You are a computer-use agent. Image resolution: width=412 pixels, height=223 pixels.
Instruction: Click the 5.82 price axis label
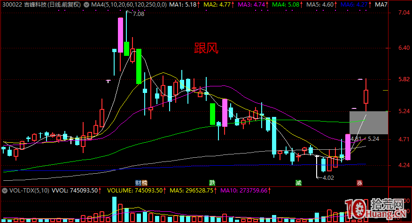(404, 79)
